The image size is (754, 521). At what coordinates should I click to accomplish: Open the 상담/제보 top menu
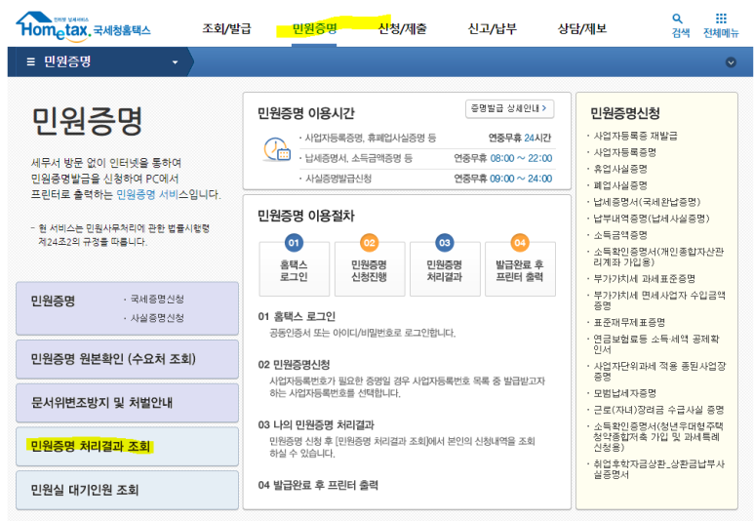(x=582, y=29)
